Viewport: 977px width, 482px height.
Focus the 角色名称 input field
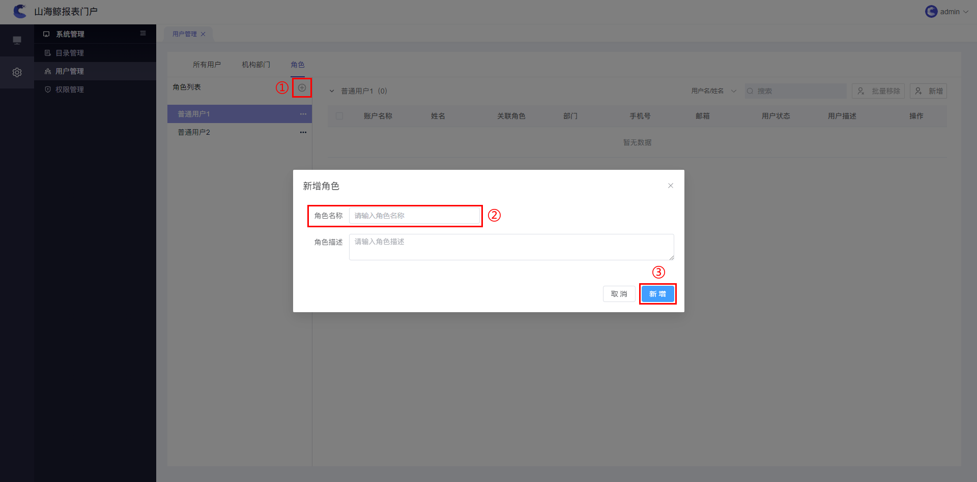pos(414,216)
